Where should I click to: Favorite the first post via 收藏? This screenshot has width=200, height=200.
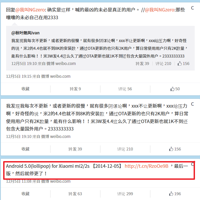tap(25, 89)
